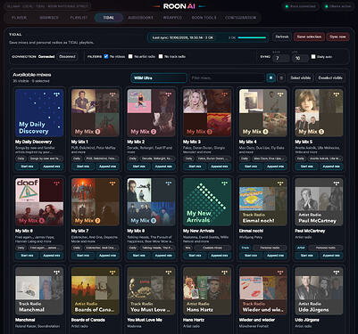
Task: Append mix for Paul McCartney radio
Action: pos(331,256)
